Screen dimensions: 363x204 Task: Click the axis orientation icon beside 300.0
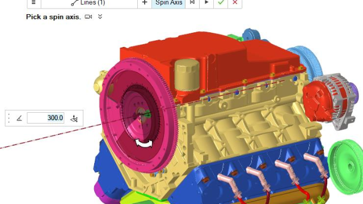[x=74, y=118]
